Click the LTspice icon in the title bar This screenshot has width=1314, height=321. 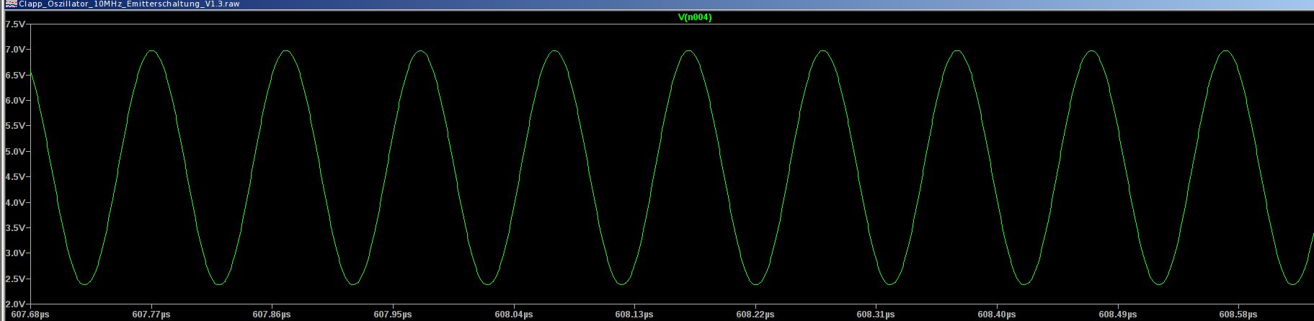point(12,4)
